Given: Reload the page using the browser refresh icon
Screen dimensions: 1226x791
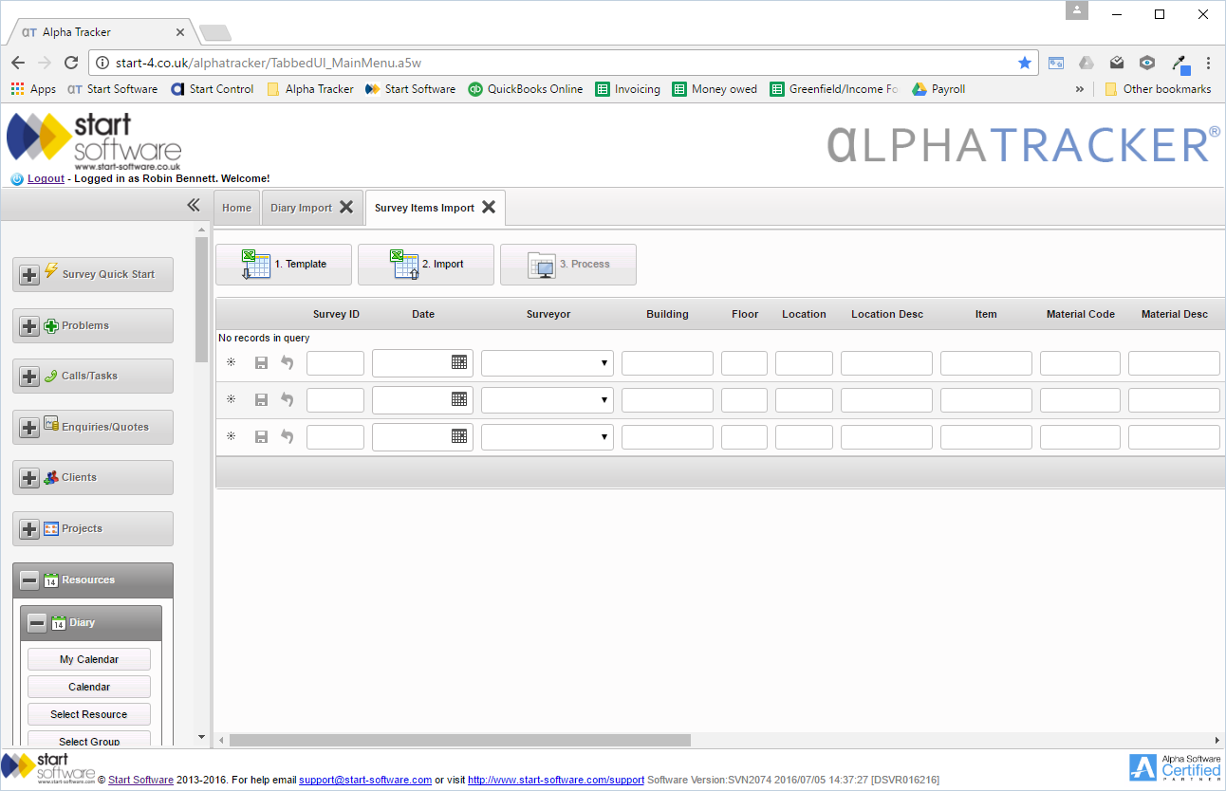Looking at the screenshot, I should [71, 63].
